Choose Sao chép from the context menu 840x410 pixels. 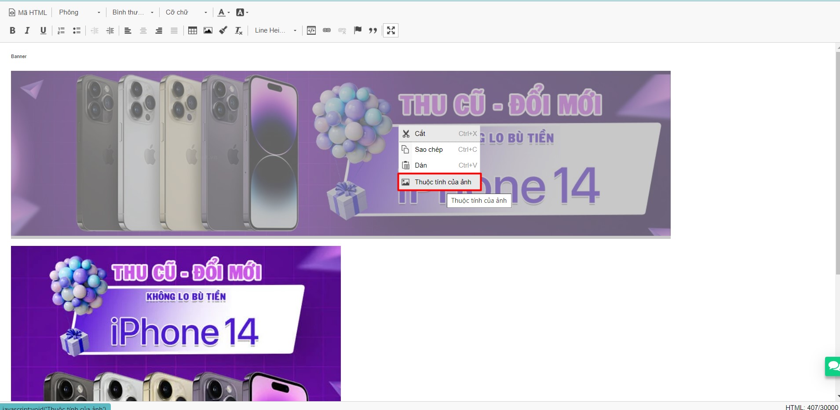pyautogui.click(x=439, y=150)
